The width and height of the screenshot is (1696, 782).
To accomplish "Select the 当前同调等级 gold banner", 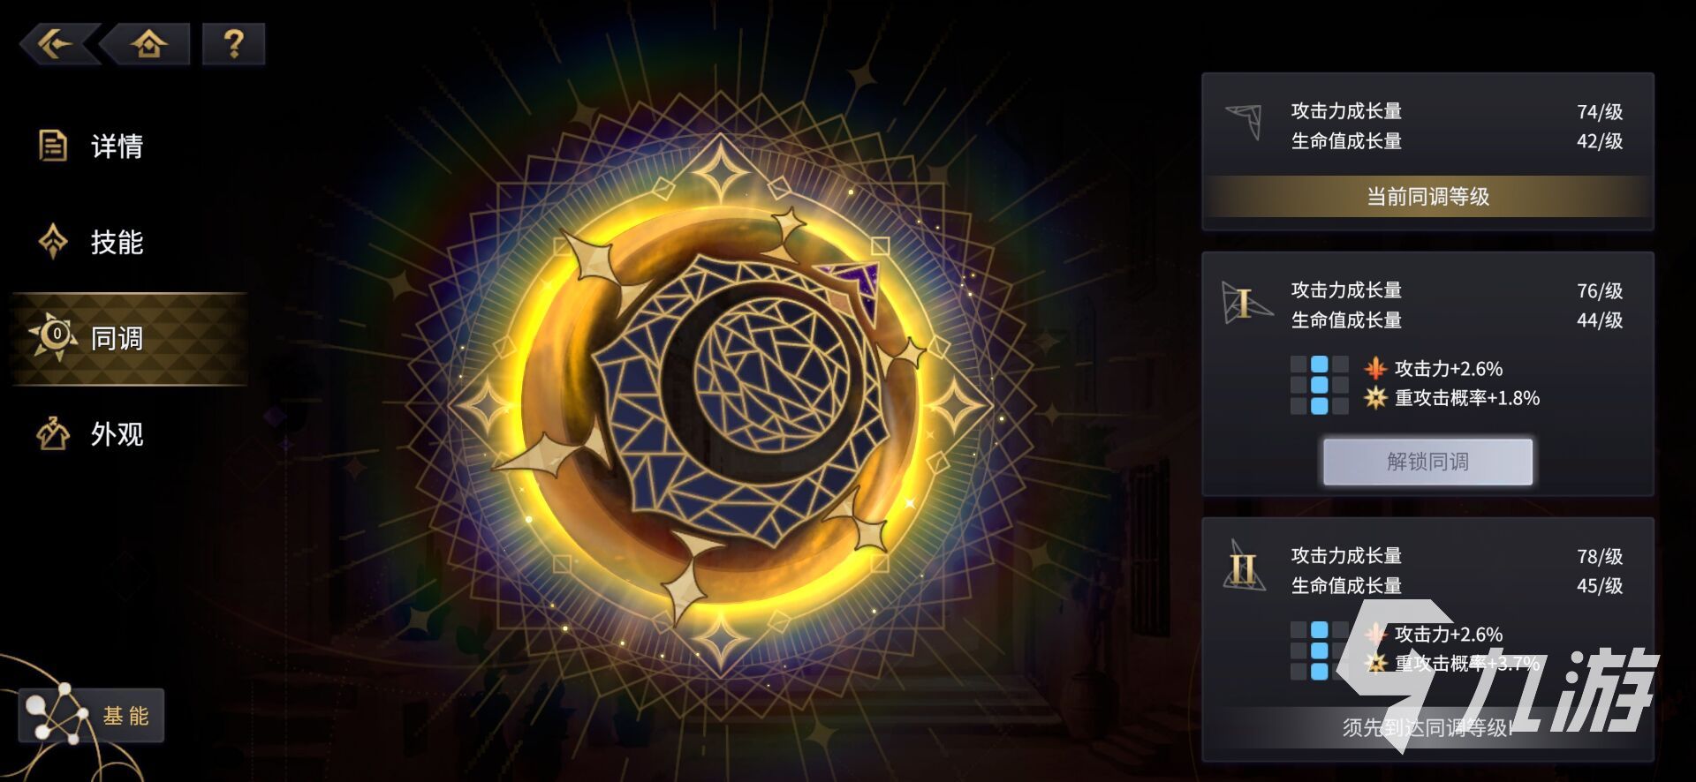I will (1427, 196).
